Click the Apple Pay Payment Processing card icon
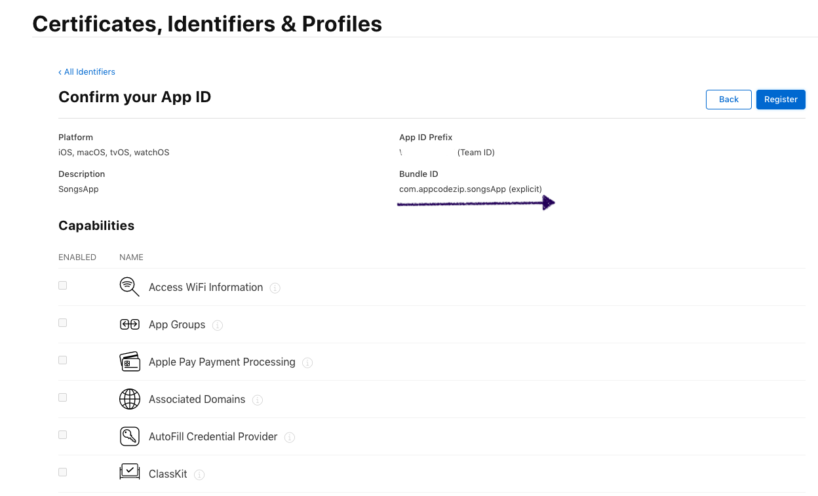 point(129,361)
